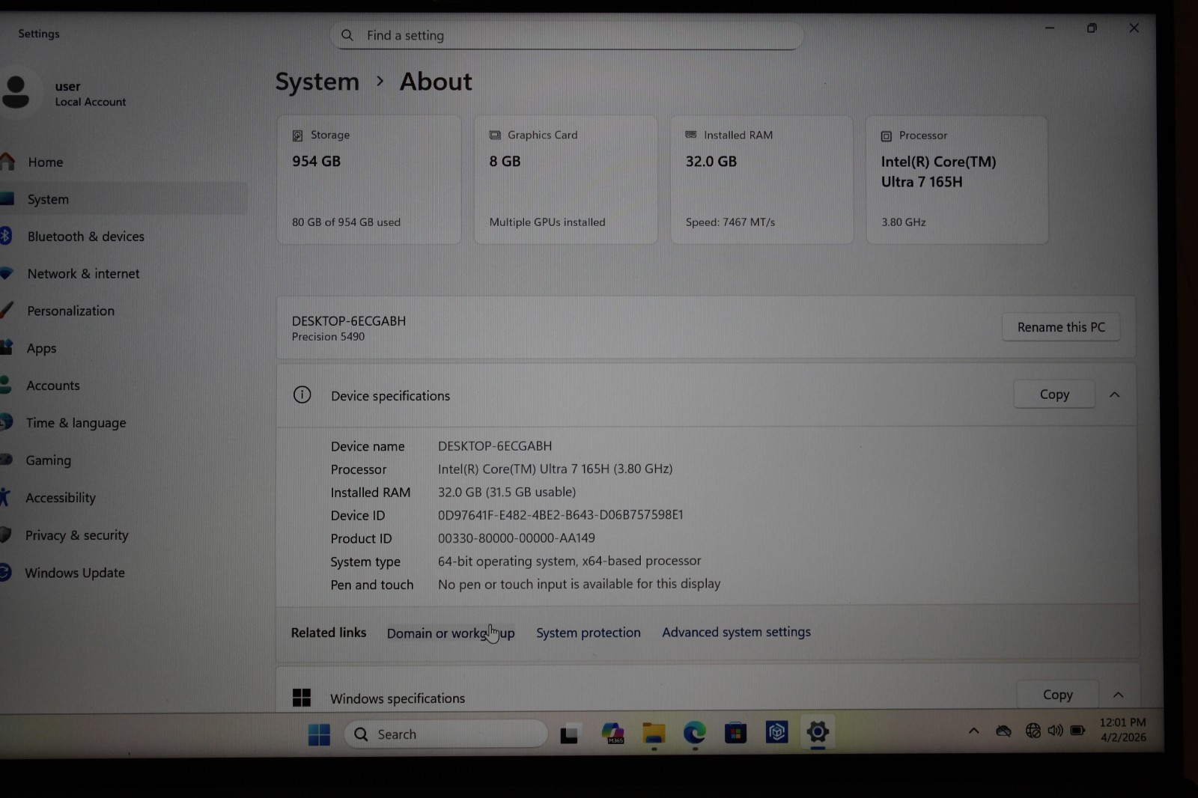Click the System breadcrumb link
Screen dimensions: 1198x798
pyautogui.click(x=317, y=82)
